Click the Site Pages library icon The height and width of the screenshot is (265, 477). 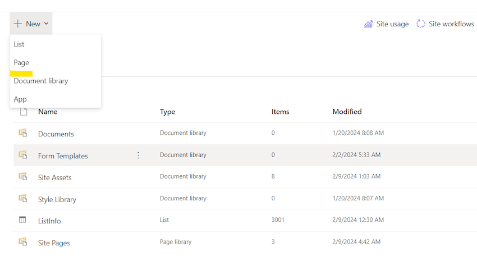[23, 242]
